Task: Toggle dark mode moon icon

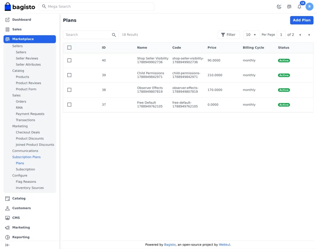Action: [x=279, y=7]
